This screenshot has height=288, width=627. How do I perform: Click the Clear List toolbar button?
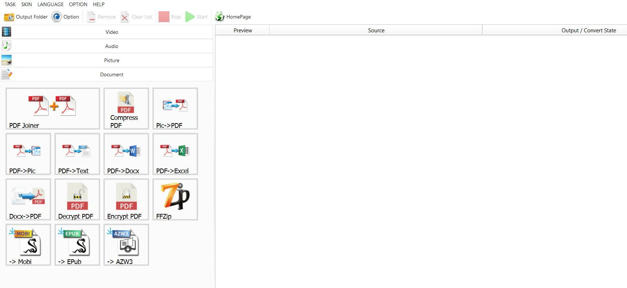136,17
